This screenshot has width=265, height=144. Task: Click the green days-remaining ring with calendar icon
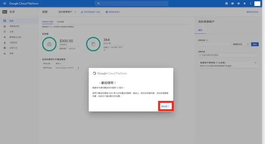(93, 44)
